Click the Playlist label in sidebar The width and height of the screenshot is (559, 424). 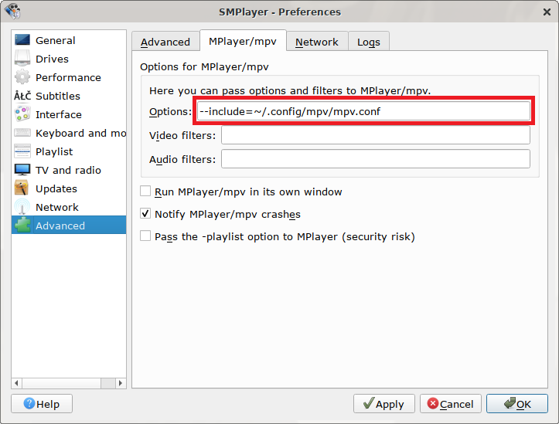54,151
